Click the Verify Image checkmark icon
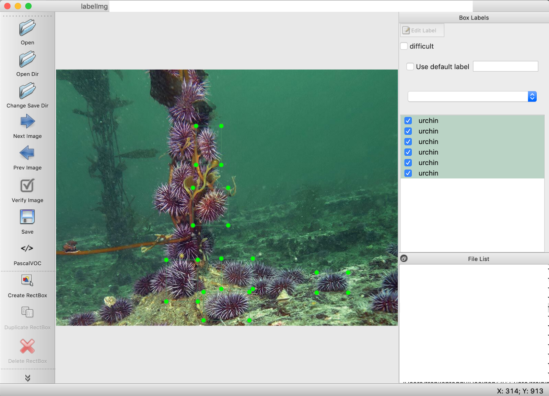The width and height of the screenshot is (549, 396). (x=27, y=186)
